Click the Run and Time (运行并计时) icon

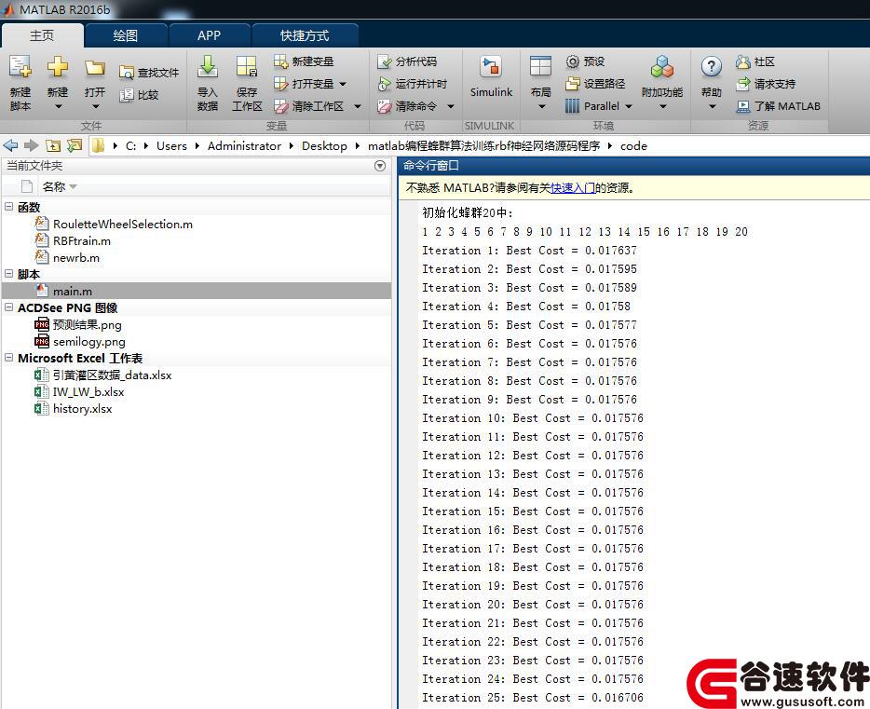[x=384, y=84]
